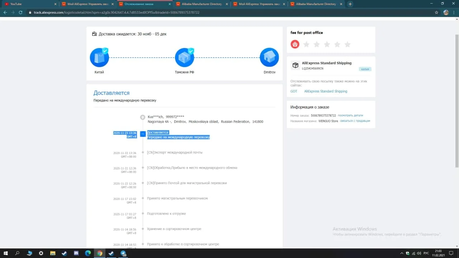Give a one-star rating
Image resolution: width=459 pixels, height=258 pixels.
click(306, 44)
